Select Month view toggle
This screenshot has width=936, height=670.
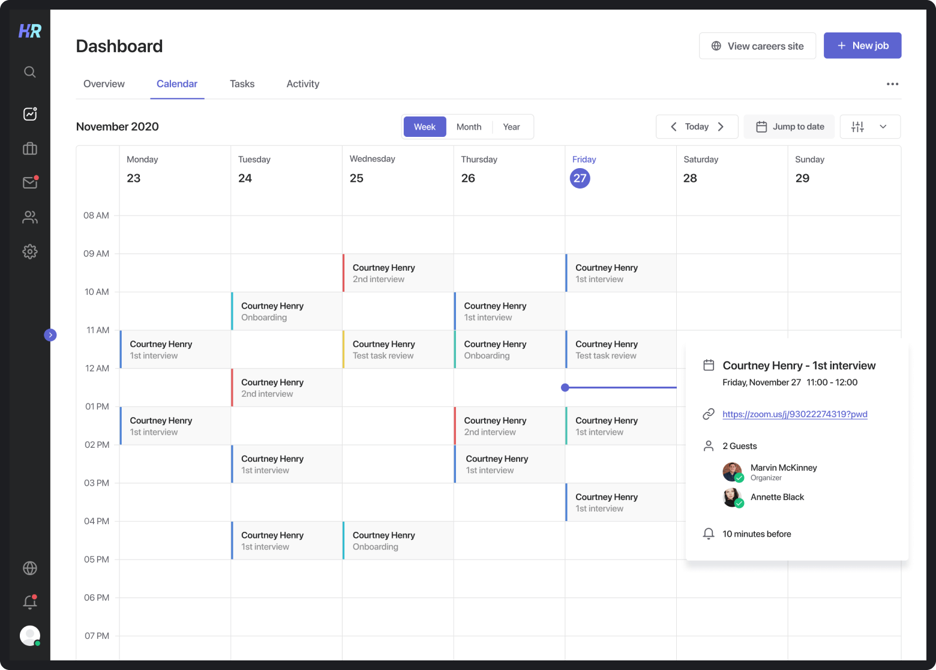[469, 127]
